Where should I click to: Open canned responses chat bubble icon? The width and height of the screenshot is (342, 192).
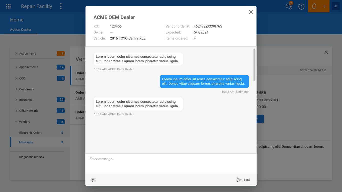click(94, 180)
